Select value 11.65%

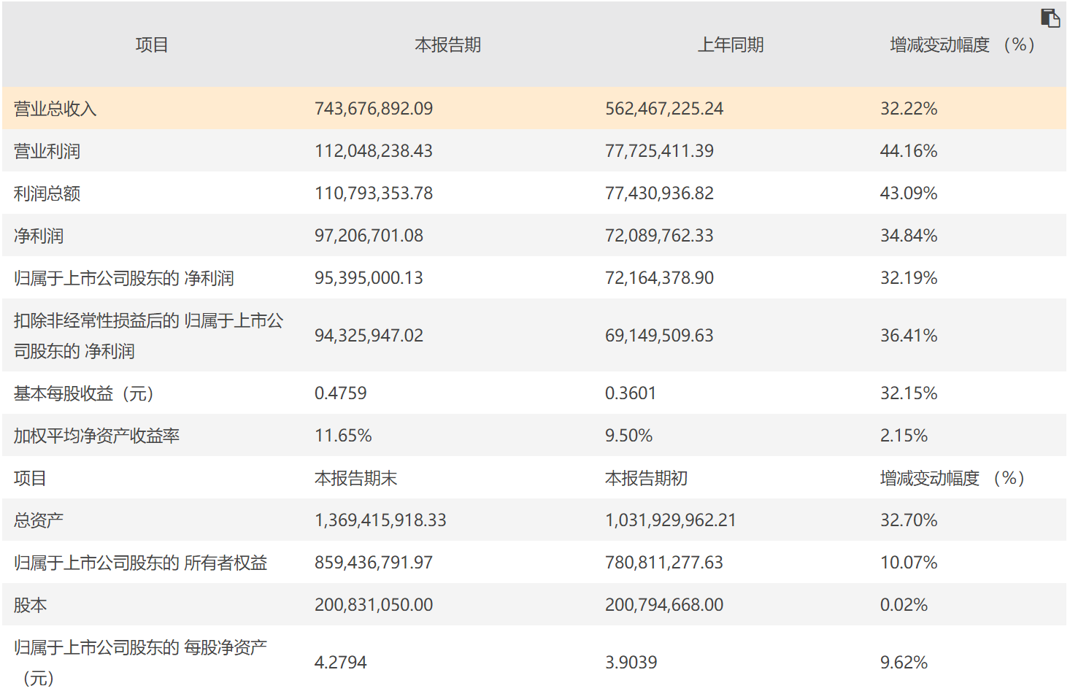pos(343,436)
